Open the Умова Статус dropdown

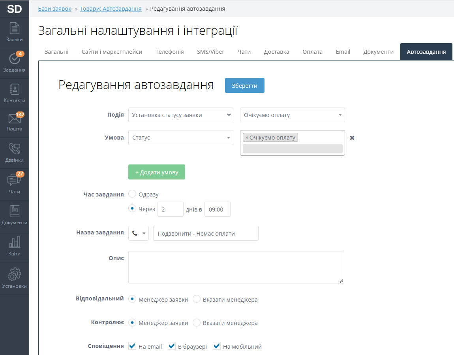pos(180,138)
